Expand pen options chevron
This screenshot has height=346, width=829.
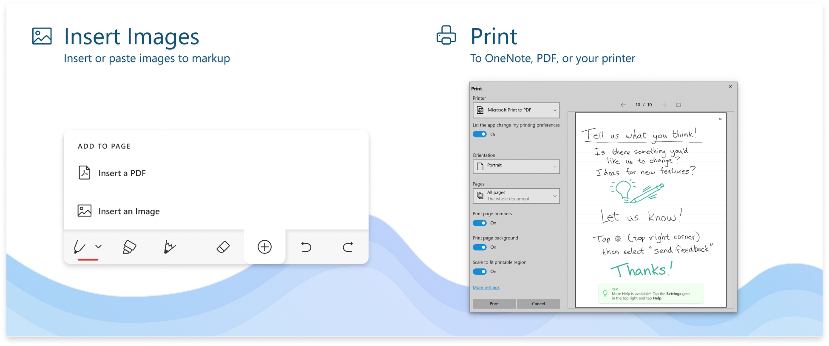99,247
